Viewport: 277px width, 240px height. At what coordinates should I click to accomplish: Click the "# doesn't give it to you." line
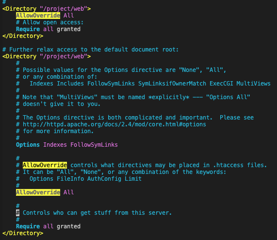[58, 104]
